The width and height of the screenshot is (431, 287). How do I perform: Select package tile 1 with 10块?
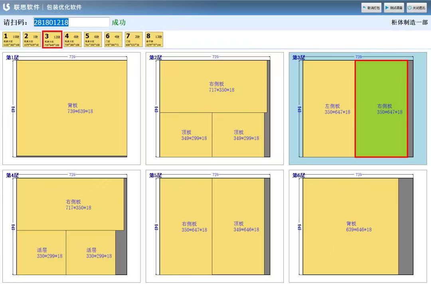(12, 39)
